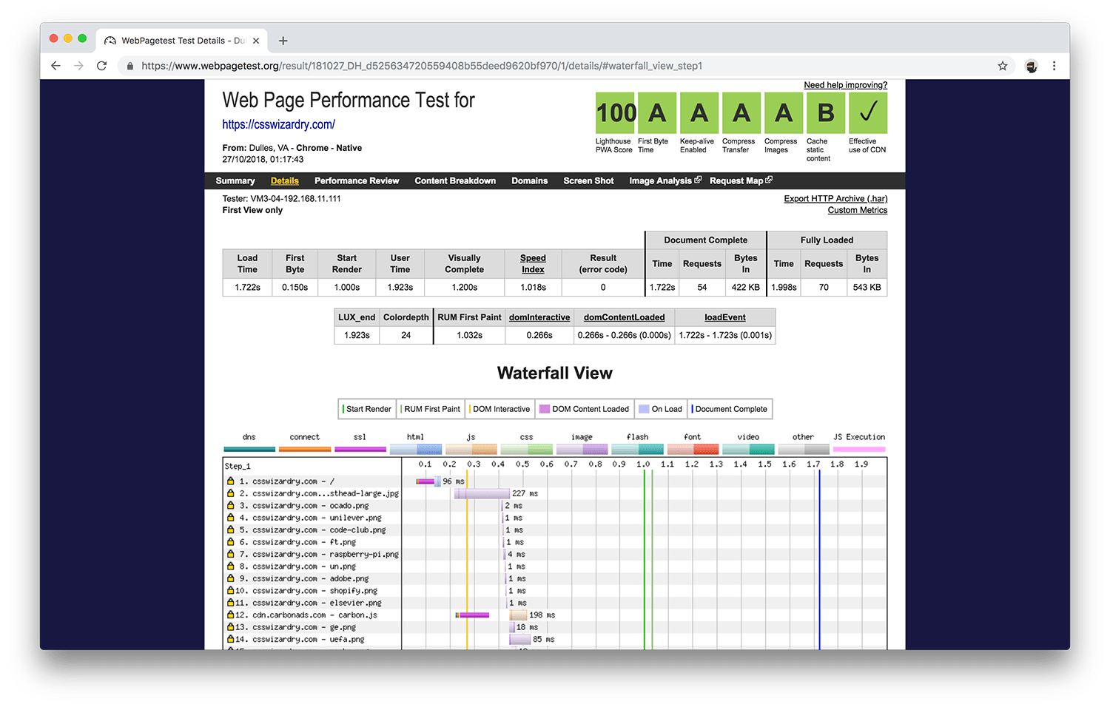The height and width of the screenshot is (707, 1110).
Task: Open the Summary tab
Action: point(235,180)
